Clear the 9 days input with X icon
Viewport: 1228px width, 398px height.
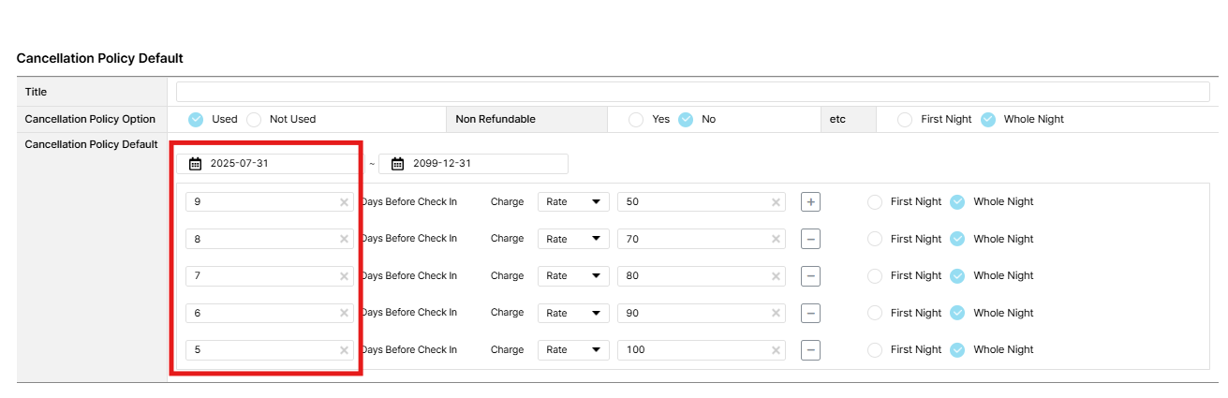pos(344,202)
